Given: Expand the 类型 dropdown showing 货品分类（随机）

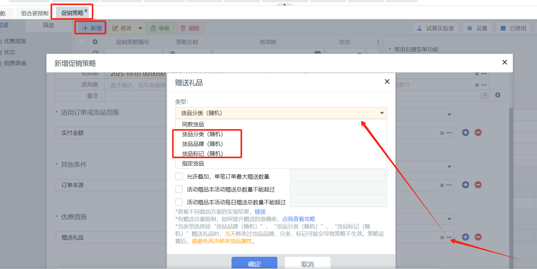Looking at the screenshot, I should [x=281, y=113].
